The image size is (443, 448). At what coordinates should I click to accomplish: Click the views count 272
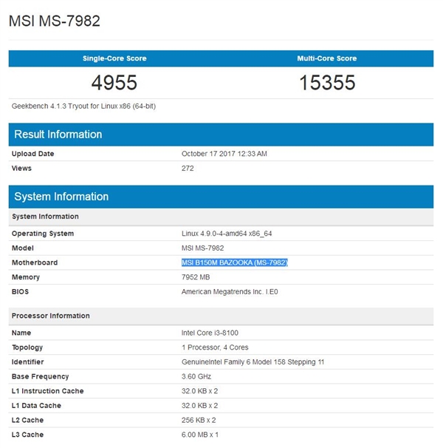[188, 169]
